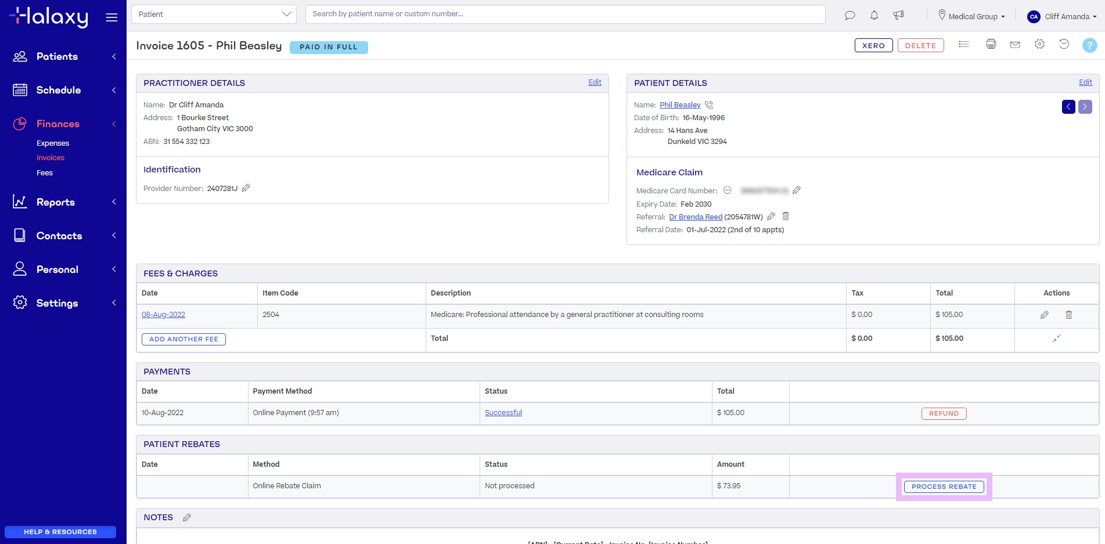Click the print invoice icon
The width and height of the screenshot is (1105, 544).
tap(991, 44)
